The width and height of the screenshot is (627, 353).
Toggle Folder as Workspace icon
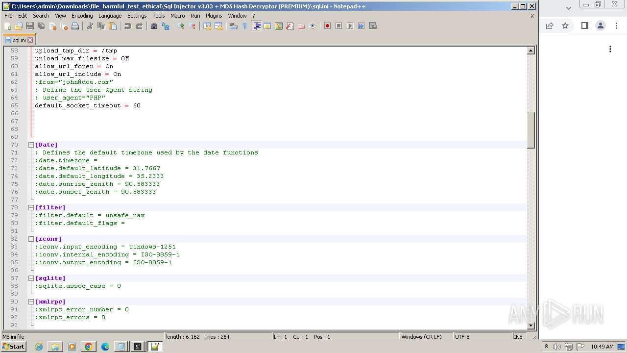(x=301, y=26)
